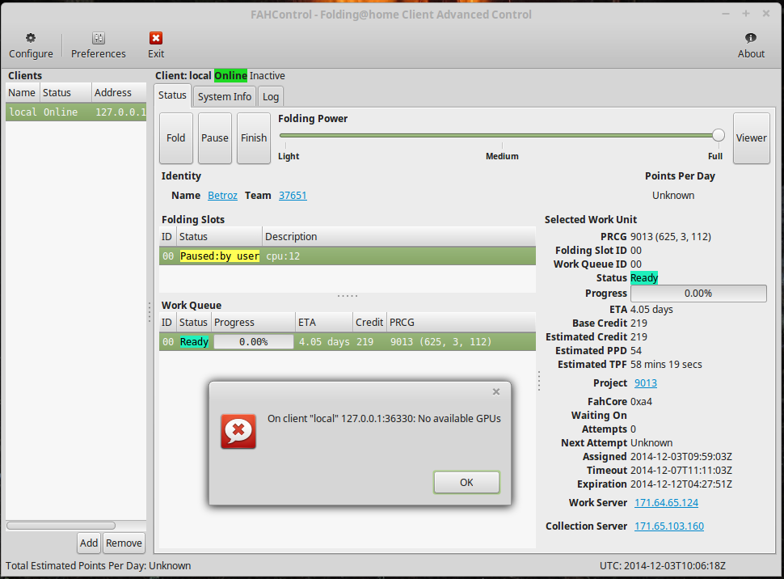Click the 0.00% progress cell in Work Queue
Viewport: 784px width, 579px height.
pos(254,342)
